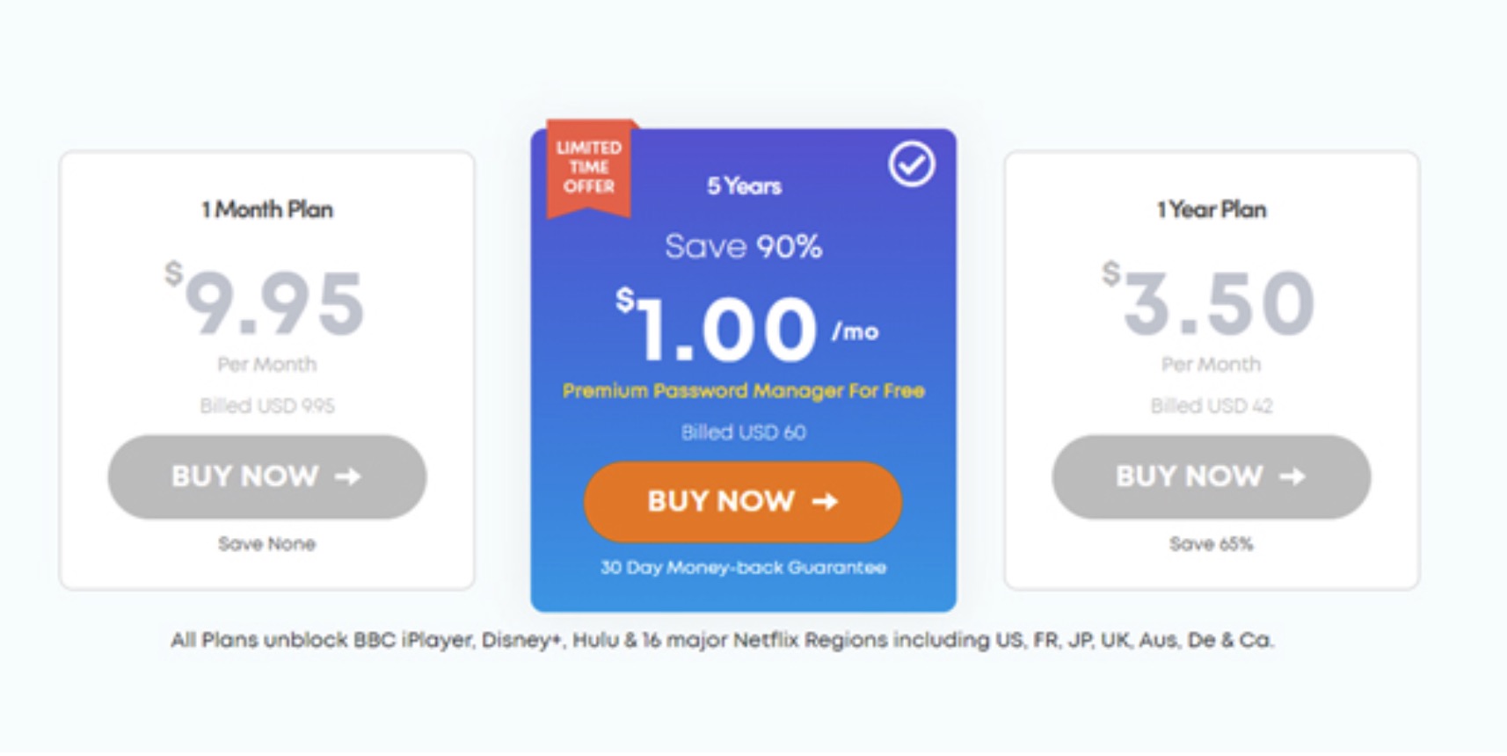Click the Limited Time Offer ribbon badge

click(x=589, y=167)
